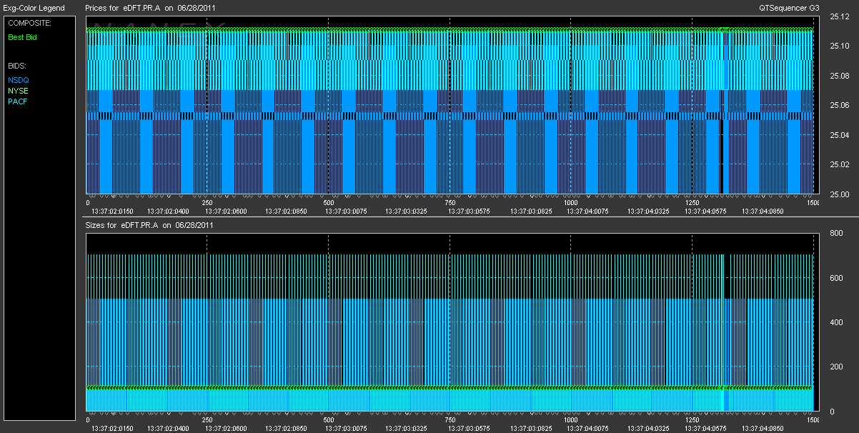Click timestamp 13:37:03:0825 under Sizes chart

(532, 429)
